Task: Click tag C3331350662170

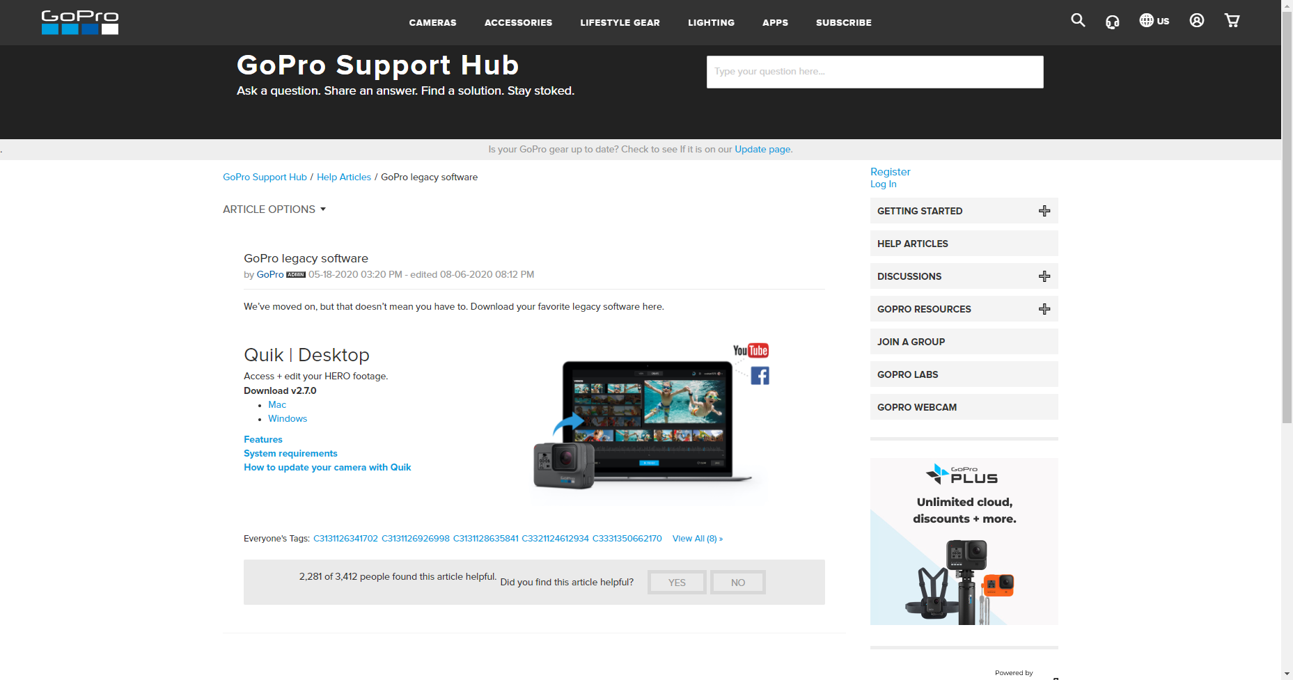Action: pyautogui.click(x=627, y=539)
